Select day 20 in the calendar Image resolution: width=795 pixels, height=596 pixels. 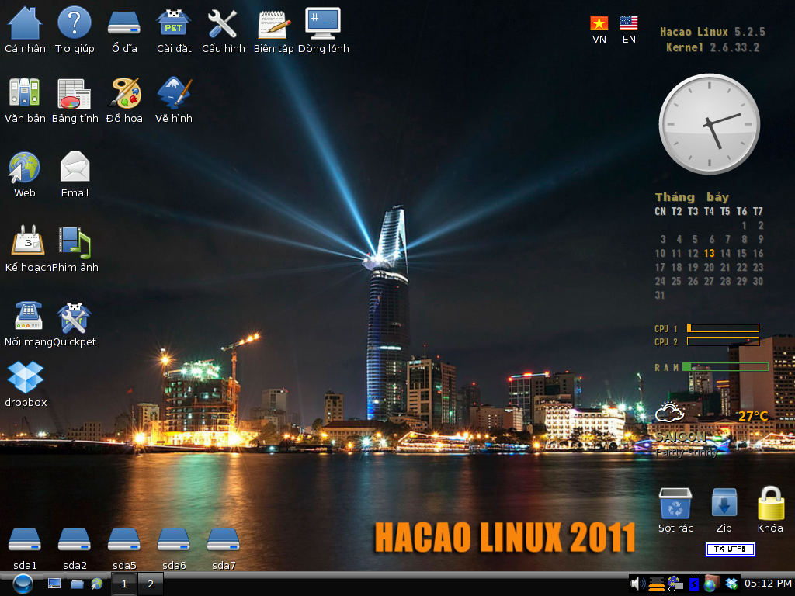pos(709,267)
